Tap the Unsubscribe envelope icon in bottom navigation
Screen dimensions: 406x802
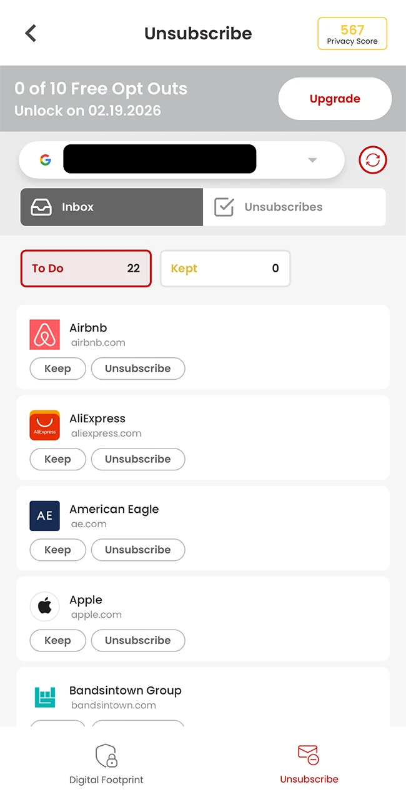click(x=309, y=755)
